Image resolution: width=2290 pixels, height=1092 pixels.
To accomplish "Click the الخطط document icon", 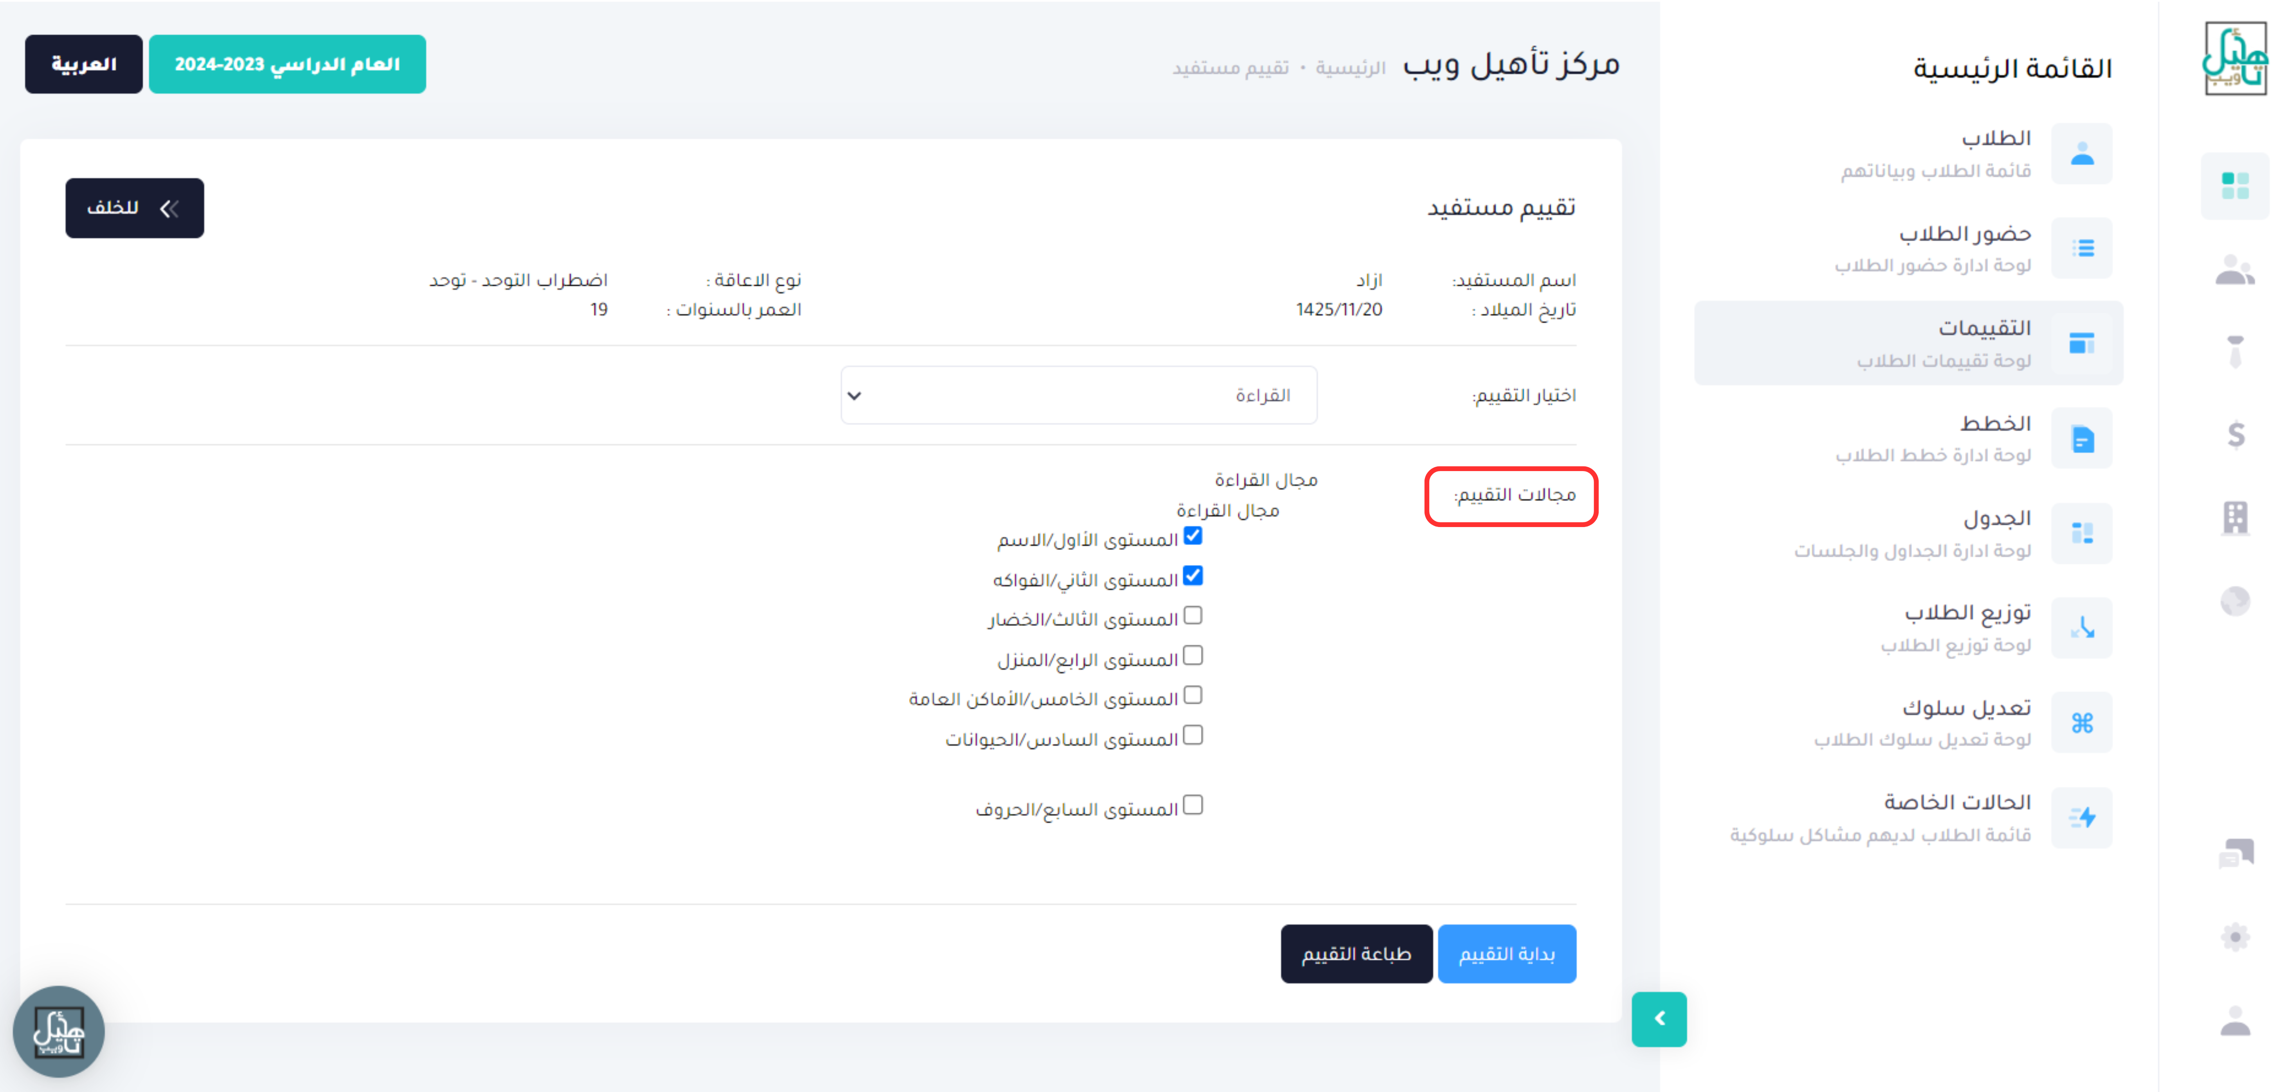I will (x=2082, y=438).
